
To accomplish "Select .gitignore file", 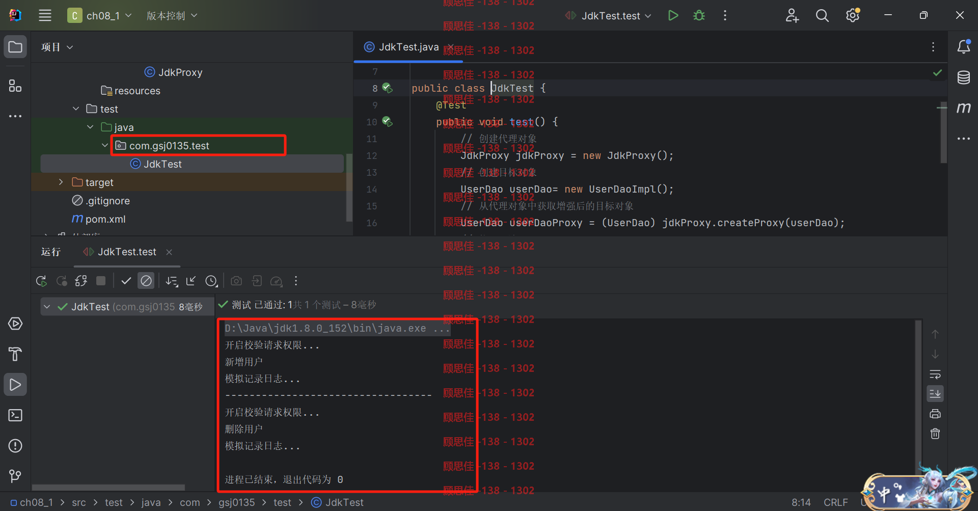I will click(101, 201).
